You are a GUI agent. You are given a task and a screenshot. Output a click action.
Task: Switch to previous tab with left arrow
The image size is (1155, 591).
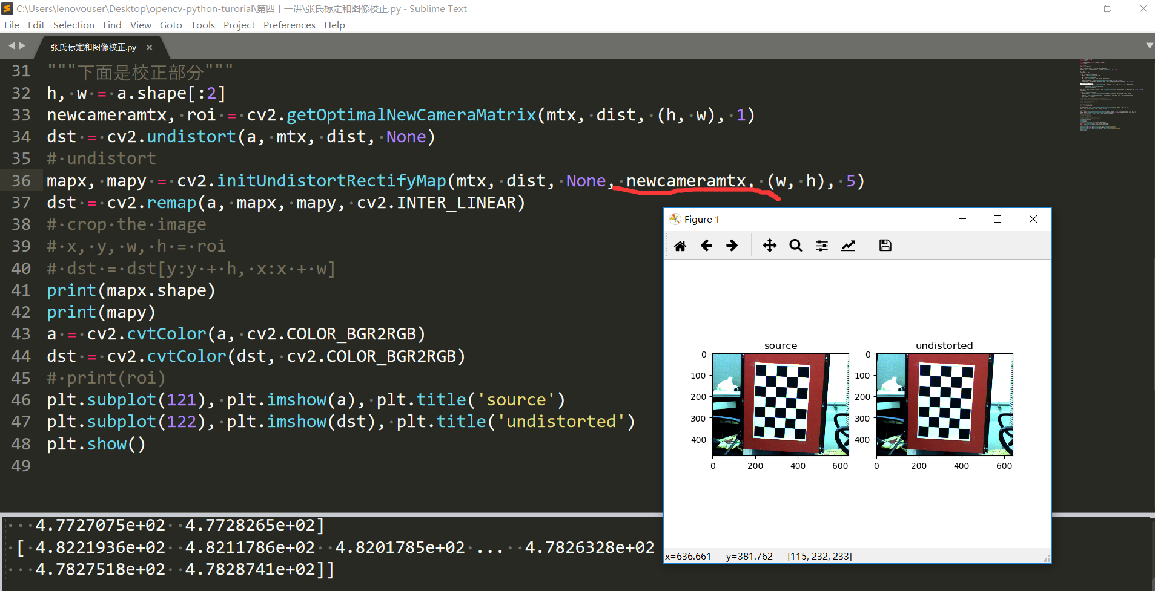tap(11, 45)
